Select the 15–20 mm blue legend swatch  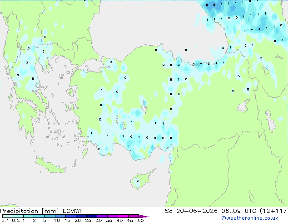[71, 216]
